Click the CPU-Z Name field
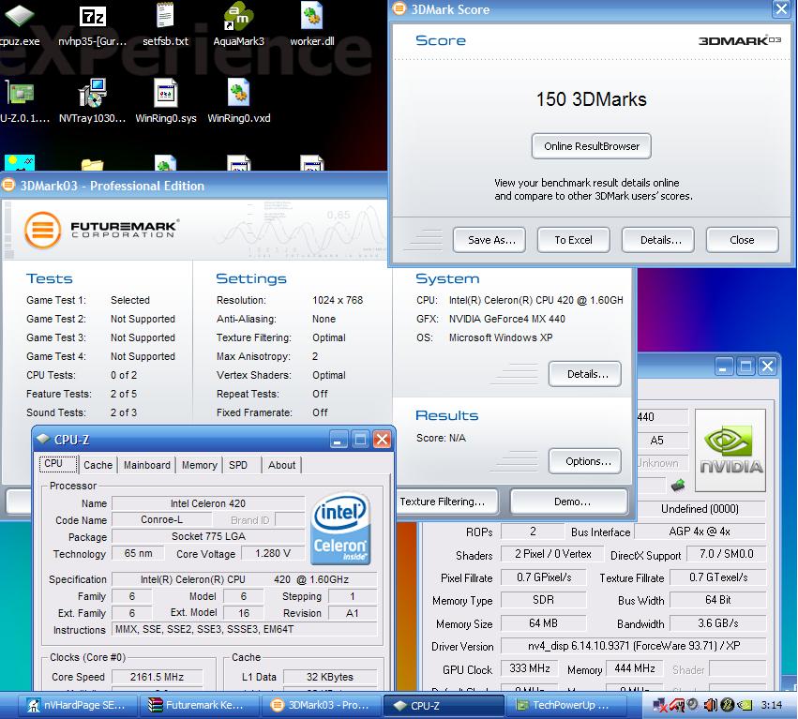The image size is (798, 719). 208,503
